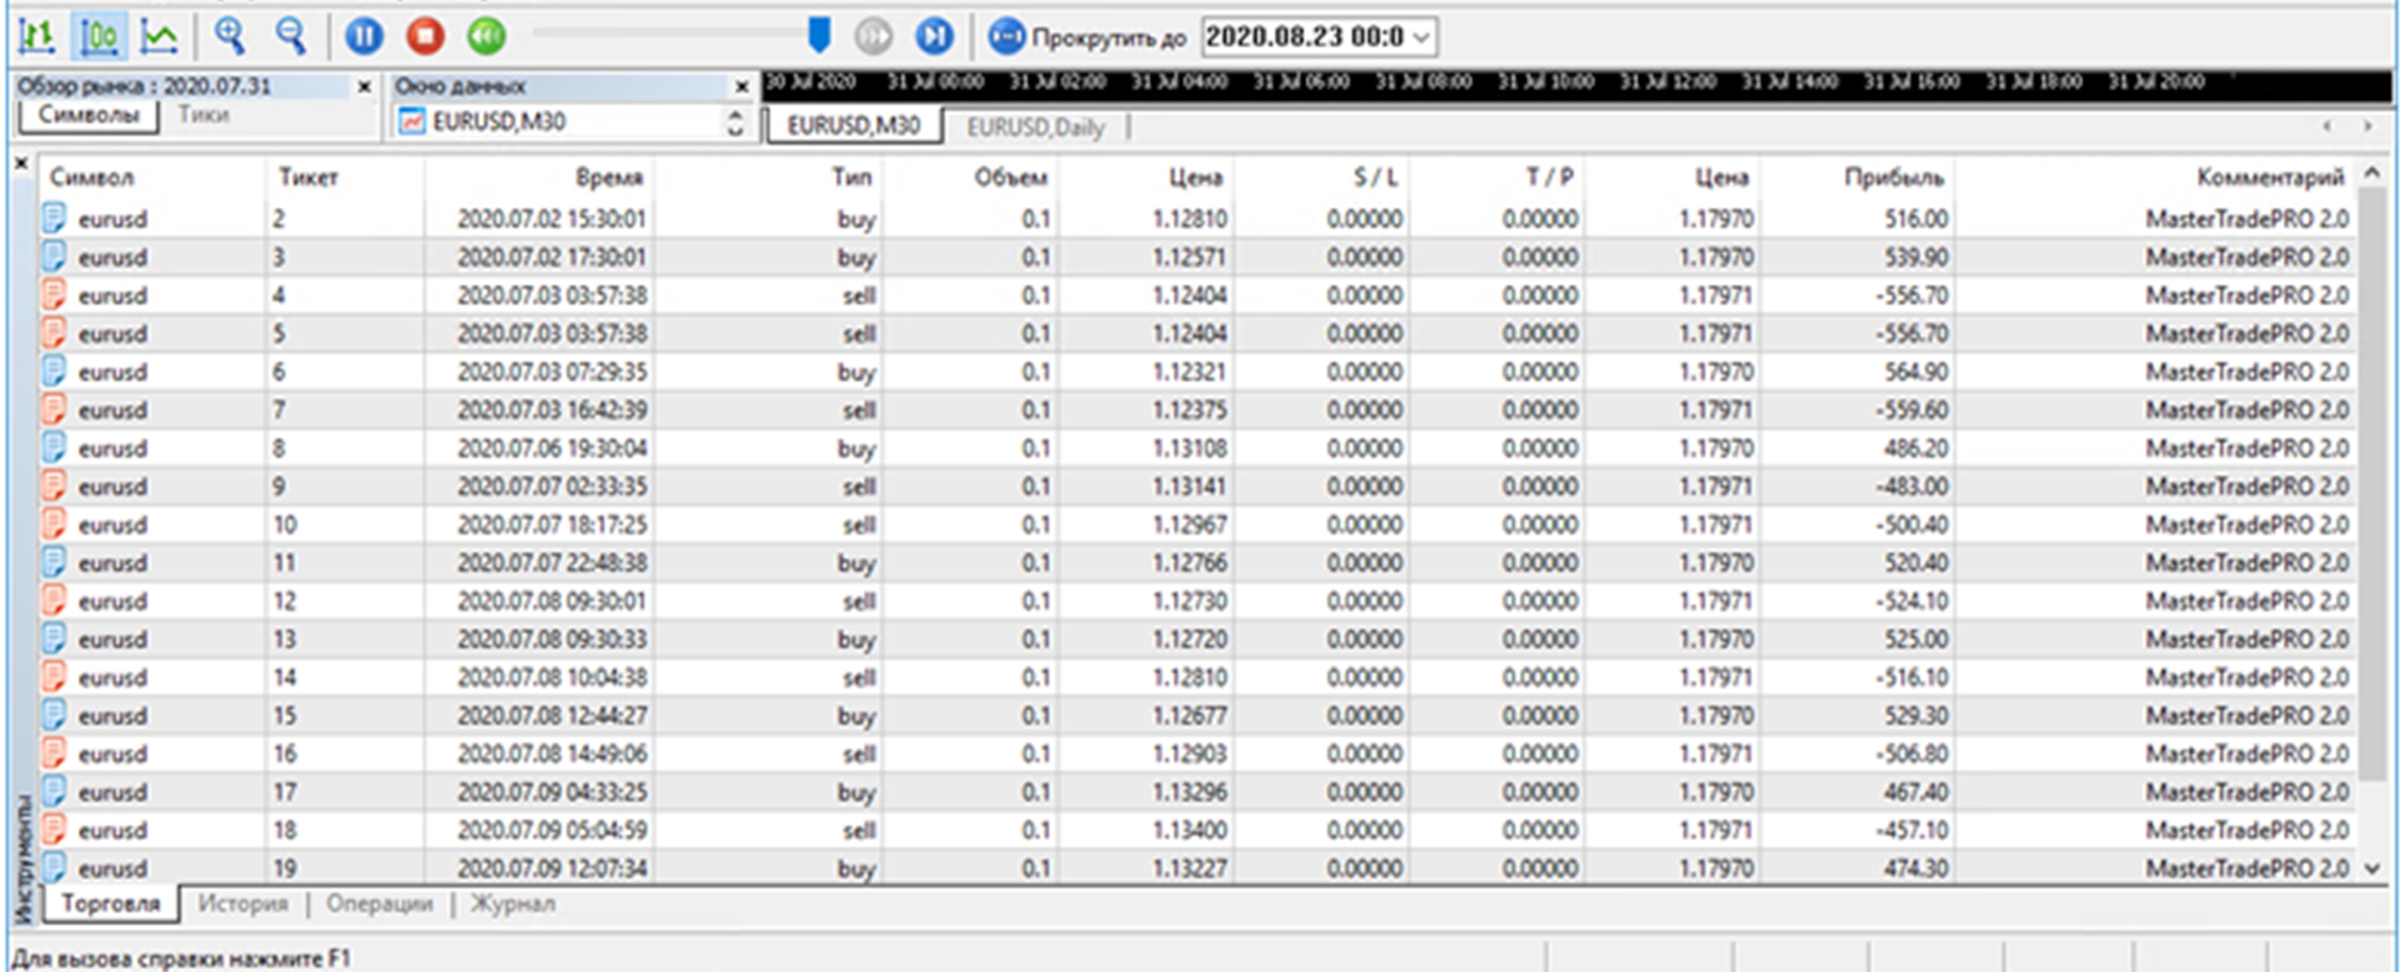The width and height of the screenshot is (2403, 972).
Task: Switch to the Тики tab
Action: click(x=203, y=115)
